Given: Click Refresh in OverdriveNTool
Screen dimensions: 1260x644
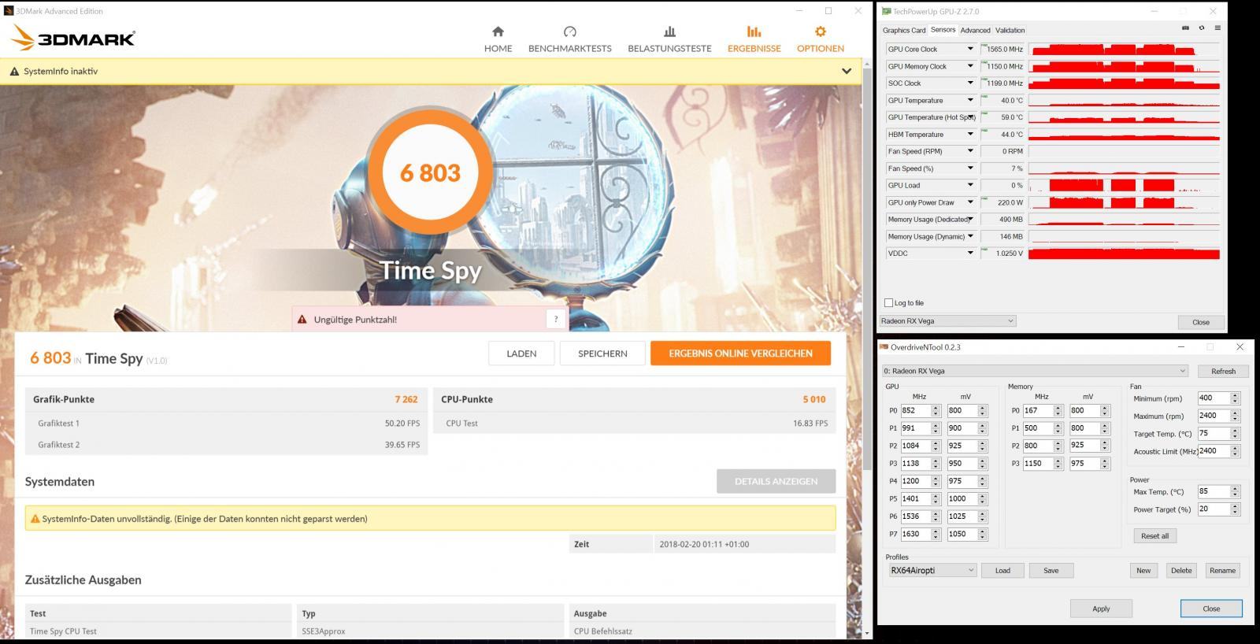Looking at the screenshot, I should (x=1223, y=371).
